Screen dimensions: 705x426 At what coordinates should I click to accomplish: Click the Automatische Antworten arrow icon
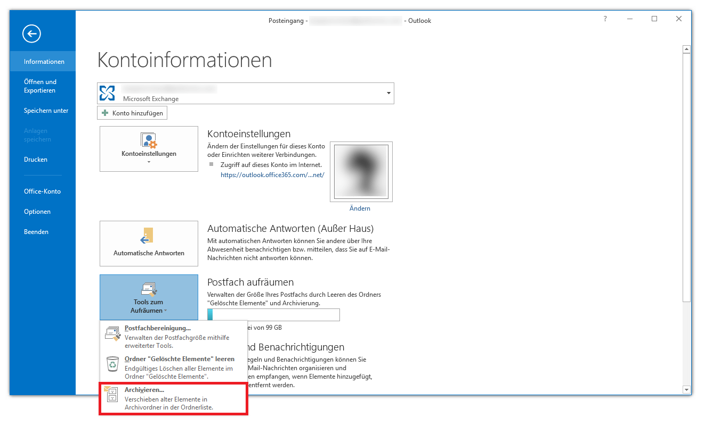(x=147, y=236)
